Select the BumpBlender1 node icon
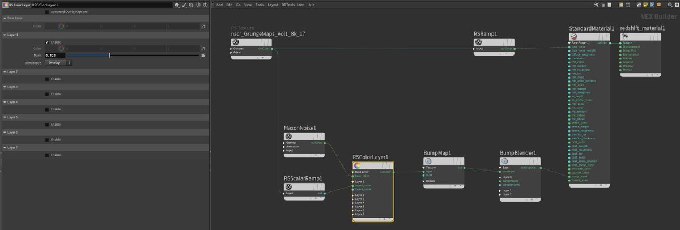Viewport: 680px width, 230px height. click(x=504, y=161)
